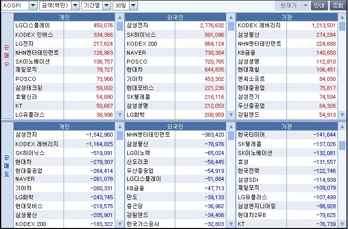348x229 pixels.
Task: Click up arrow of 개인 net-buy scrollbar
Action: tap(120, 17)
